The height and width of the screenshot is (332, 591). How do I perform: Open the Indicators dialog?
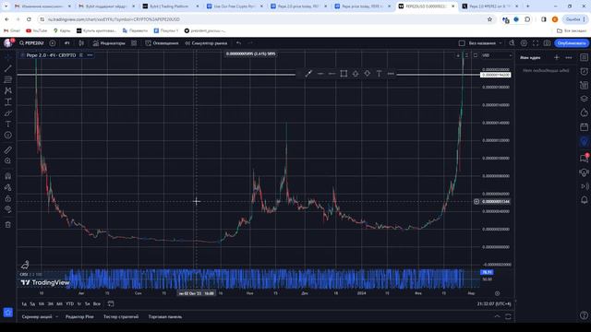(109, 43)
